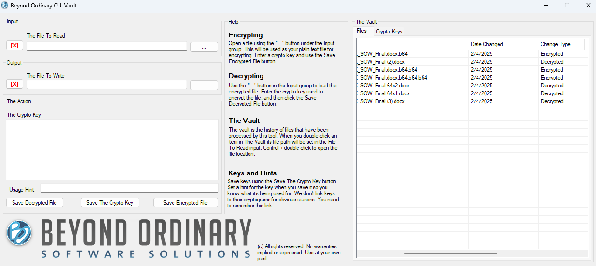
Task: Select _SOW_Final (2).docx row in vault
Action: point(382,62)
